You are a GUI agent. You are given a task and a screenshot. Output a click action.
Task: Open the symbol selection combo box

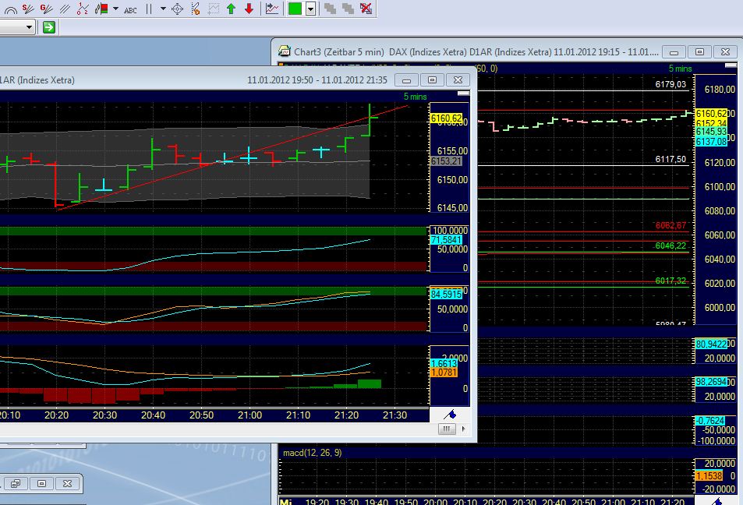click(16, 26)
